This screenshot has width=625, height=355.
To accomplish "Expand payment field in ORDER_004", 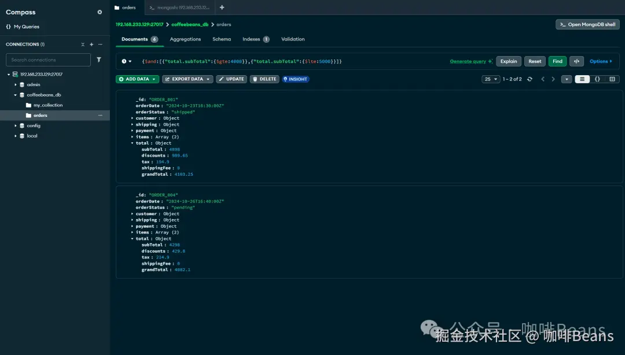I will point(133,226).
